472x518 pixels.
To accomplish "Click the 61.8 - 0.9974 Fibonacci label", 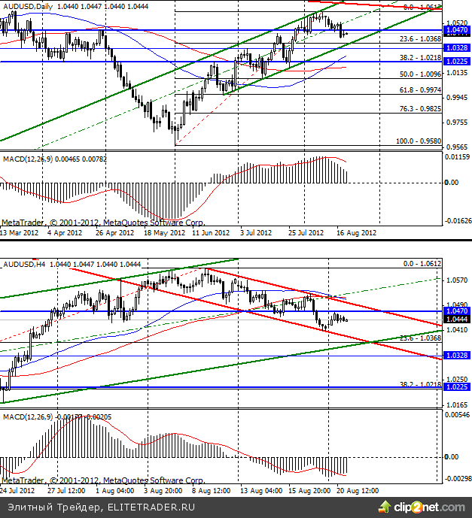I will [x=419, y=90].
